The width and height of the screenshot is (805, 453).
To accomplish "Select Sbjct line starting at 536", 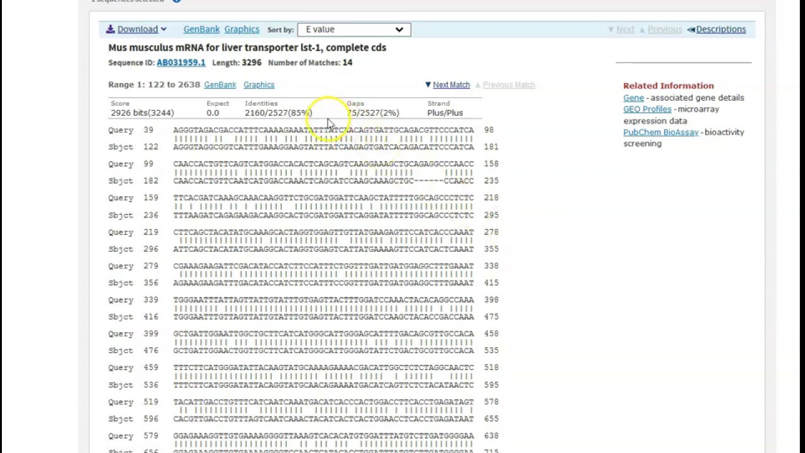I will pyautogui.click(x=303, y=384).
